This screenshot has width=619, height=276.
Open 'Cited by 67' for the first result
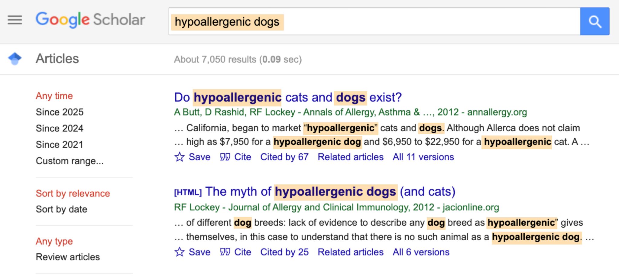click(284, 157)
